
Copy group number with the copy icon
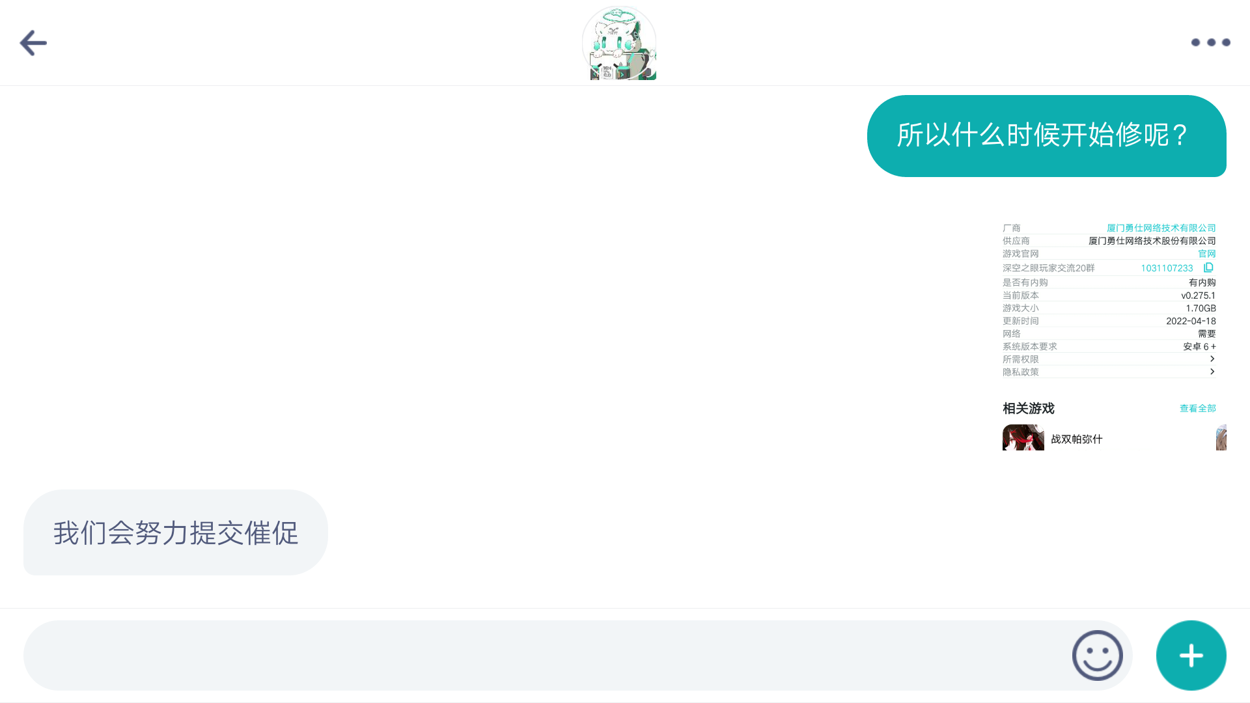click(x=1208, y=268)
